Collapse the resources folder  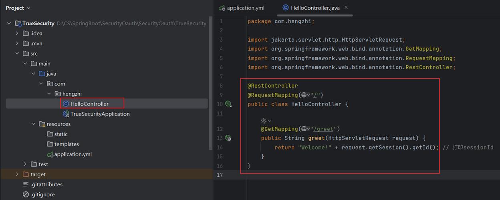coord(33,124)
